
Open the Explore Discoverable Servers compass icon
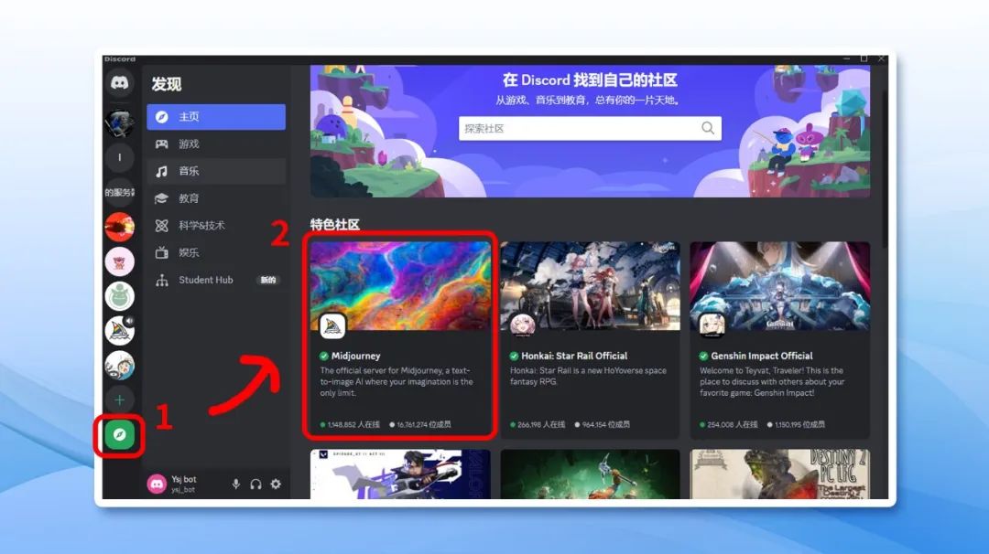tap(119, 434)
